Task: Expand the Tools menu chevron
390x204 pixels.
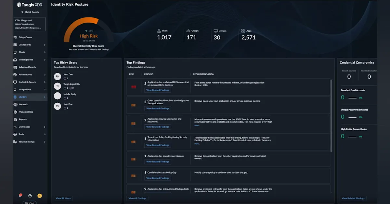Action: coord(45,134)
